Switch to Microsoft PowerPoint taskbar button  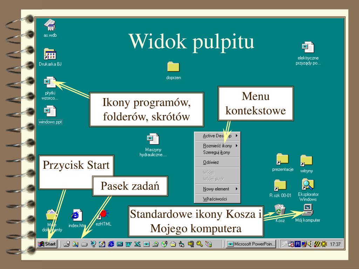(x=251, y=244)
